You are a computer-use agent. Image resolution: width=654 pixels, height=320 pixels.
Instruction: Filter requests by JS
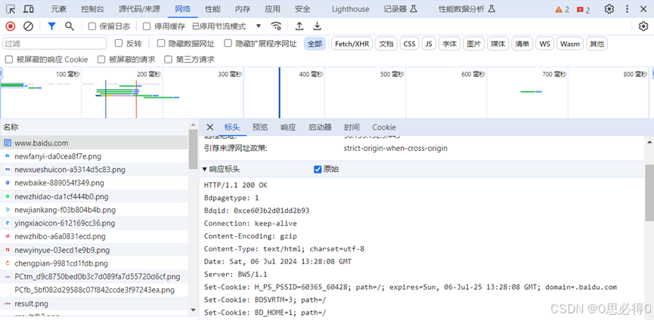429,44
